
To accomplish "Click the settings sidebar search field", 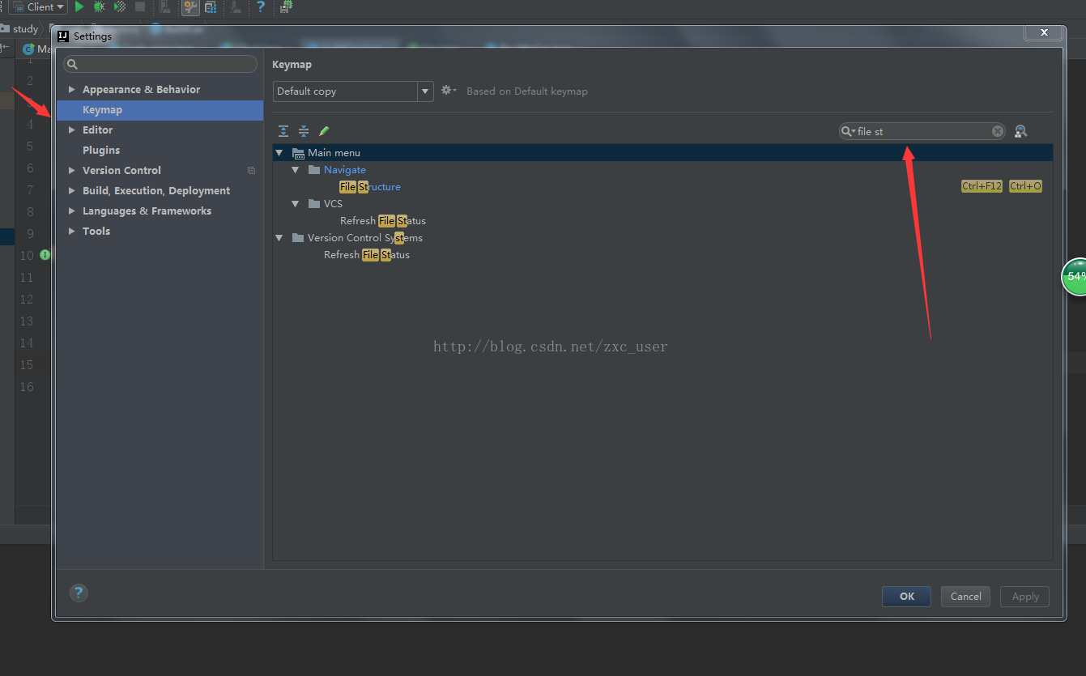I will [160, 64].
